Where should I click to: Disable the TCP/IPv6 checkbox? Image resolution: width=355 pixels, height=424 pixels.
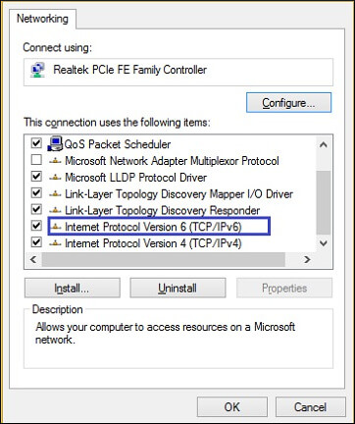(x=36, y=226)
